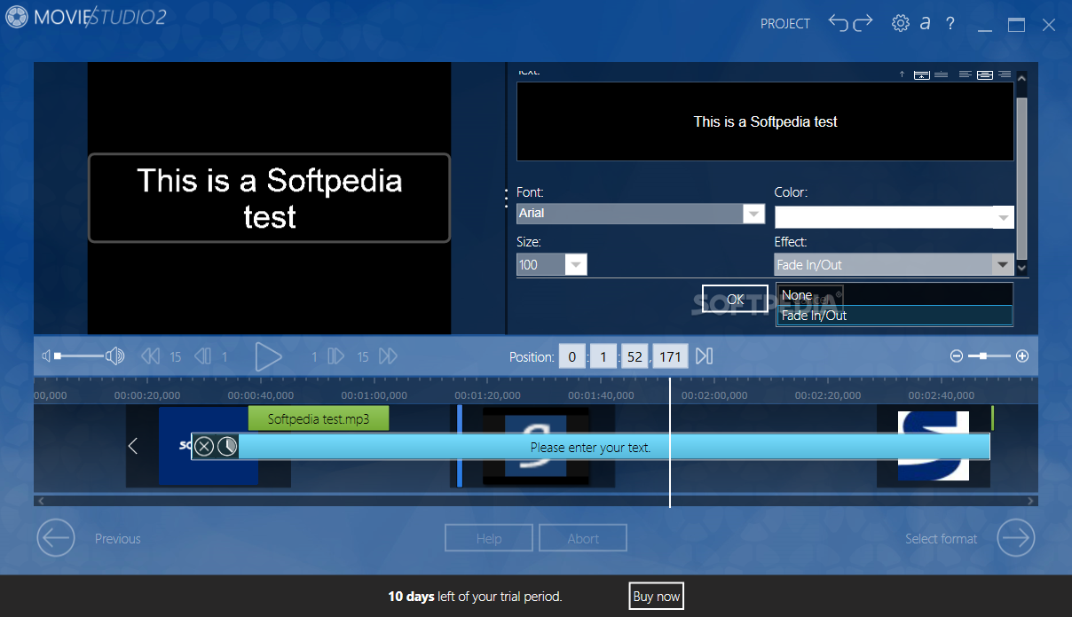
Task: Click the redo arrow icon
Action: click(x=863, y=23)
